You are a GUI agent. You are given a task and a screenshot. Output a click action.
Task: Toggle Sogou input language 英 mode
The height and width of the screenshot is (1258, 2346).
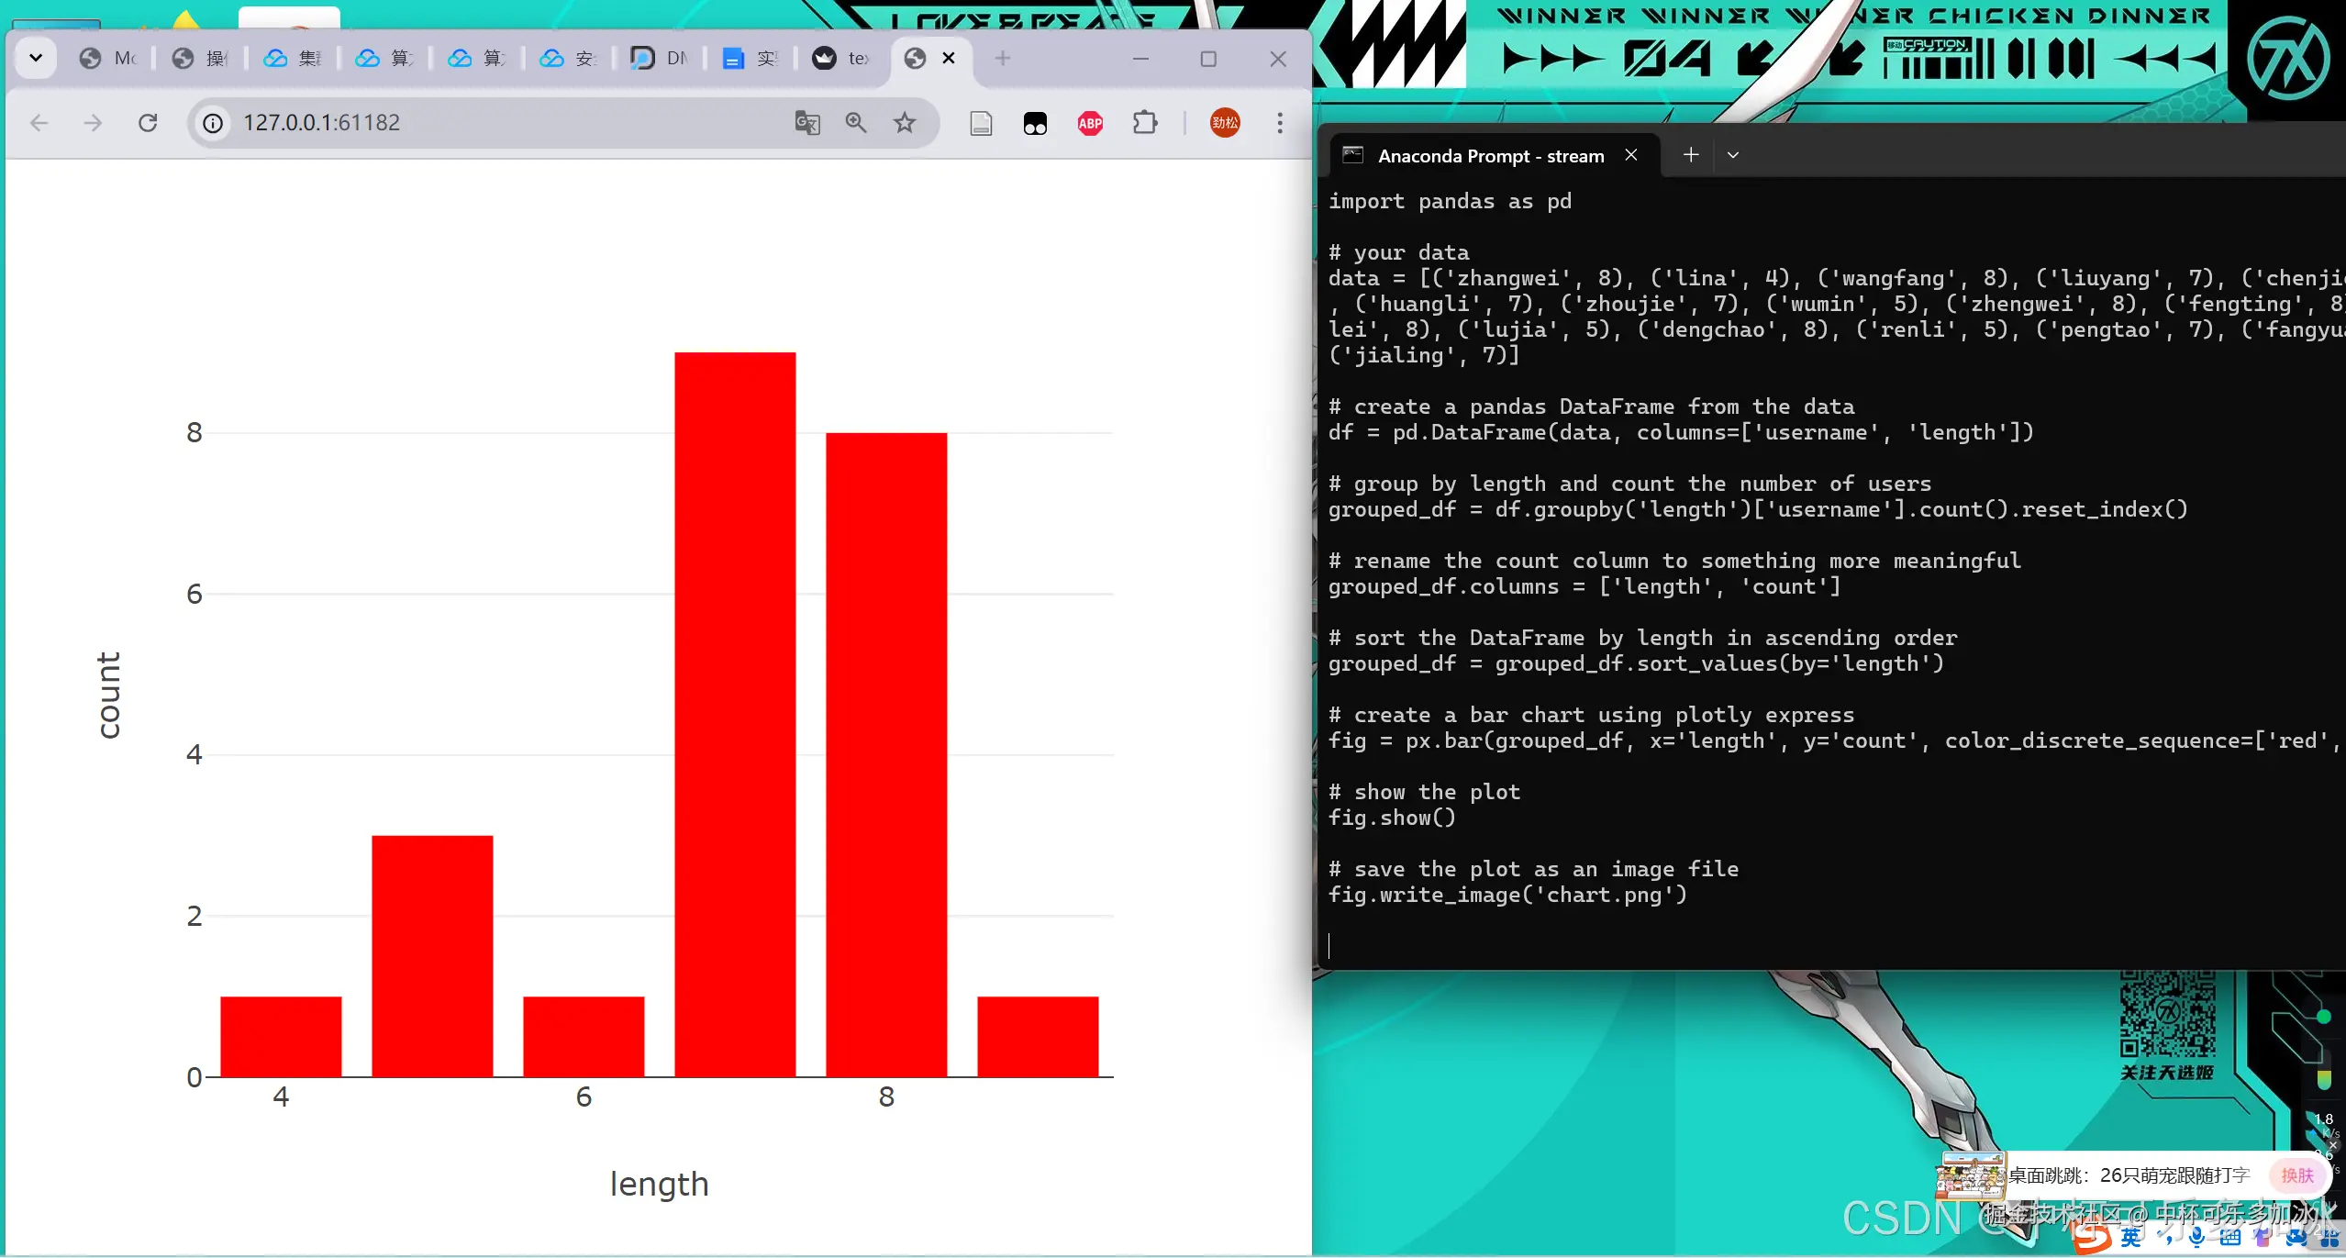click(2131, 1238)
